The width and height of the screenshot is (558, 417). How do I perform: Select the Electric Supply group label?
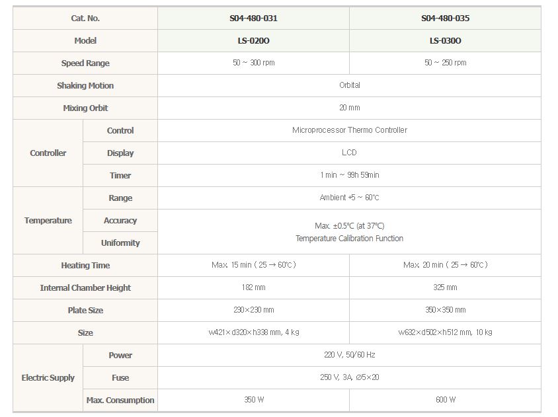(48, 378)
